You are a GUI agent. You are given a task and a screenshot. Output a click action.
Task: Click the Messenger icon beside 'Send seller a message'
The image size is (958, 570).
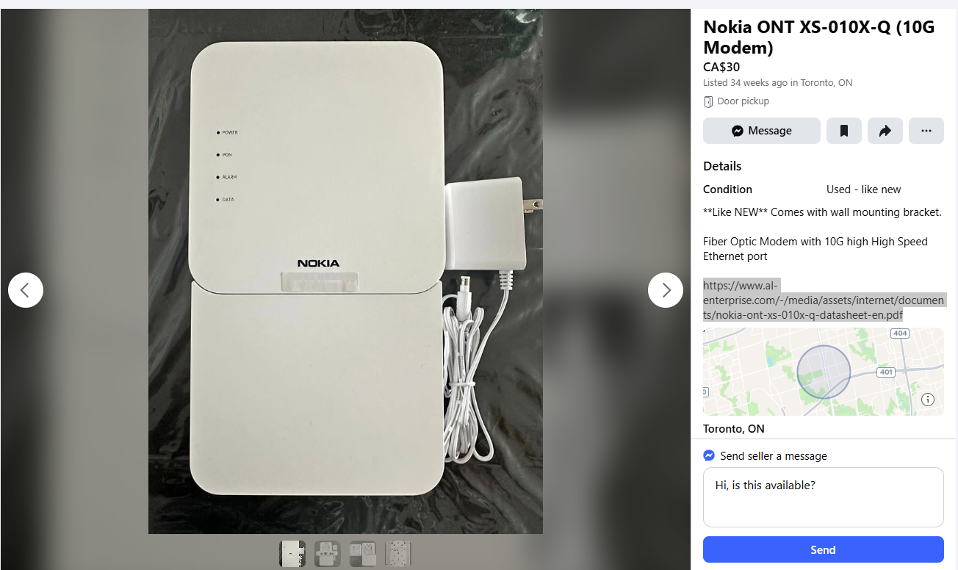[x=709, y=455]
